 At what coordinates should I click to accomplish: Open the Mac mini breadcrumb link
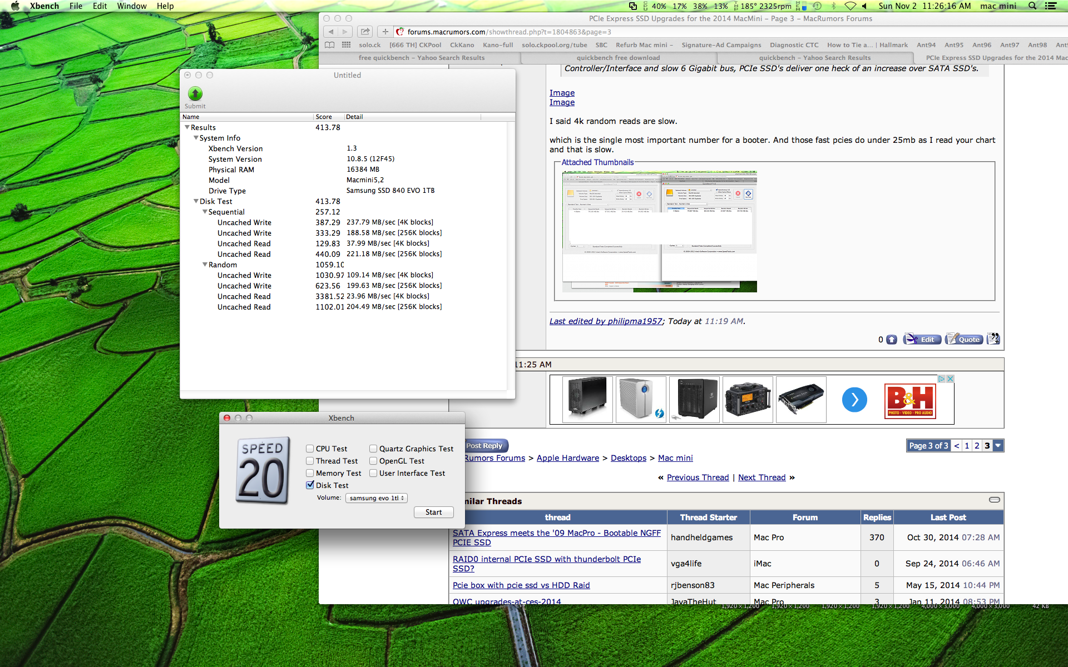point(675,458)
